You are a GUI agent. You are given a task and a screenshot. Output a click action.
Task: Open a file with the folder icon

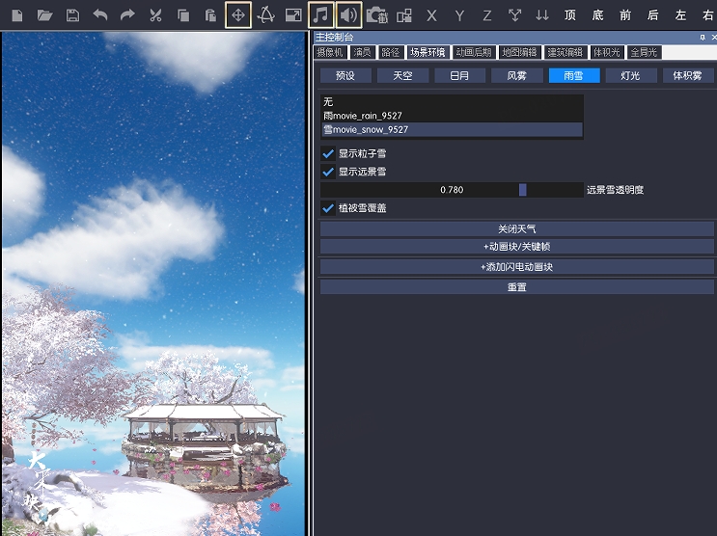pos(44,15)
